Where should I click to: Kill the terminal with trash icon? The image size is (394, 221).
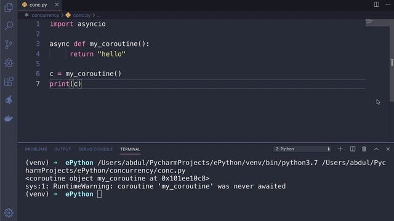click(364, 149)
